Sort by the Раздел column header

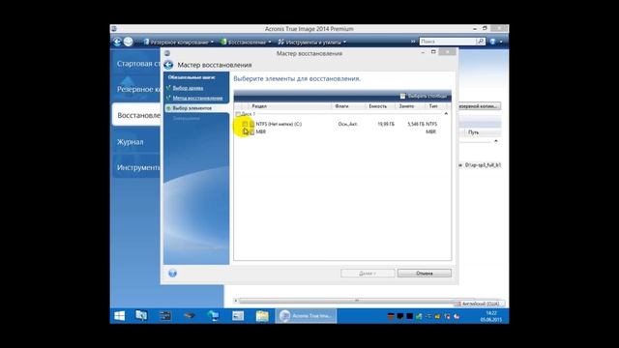pos(290,106)
